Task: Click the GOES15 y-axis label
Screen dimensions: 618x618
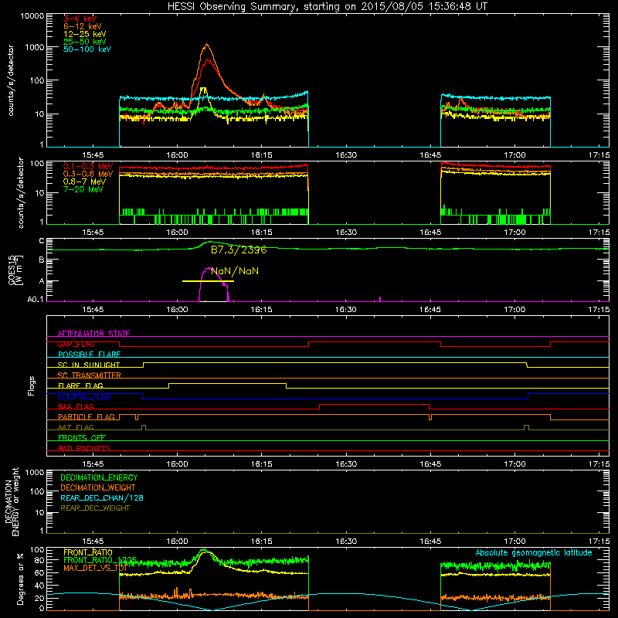Action: click(x=15, y=270)
